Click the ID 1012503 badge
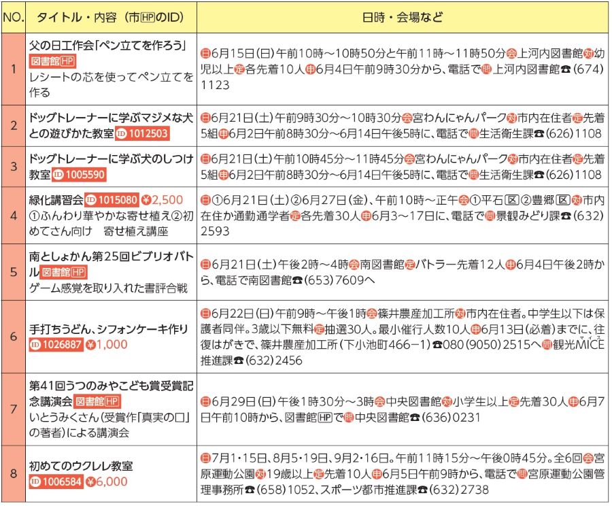Image resolution: width=612 pixels, height=506 pixels. pyautogui.click(x=142, y=133)
